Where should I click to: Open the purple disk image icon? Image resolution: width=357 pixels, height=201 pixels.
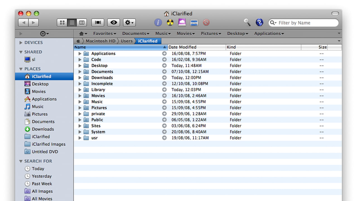182,22
